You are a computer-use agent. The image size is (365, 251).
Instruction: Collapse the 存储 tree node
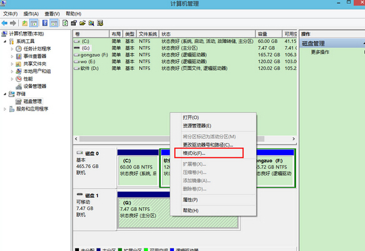point(5,94)
